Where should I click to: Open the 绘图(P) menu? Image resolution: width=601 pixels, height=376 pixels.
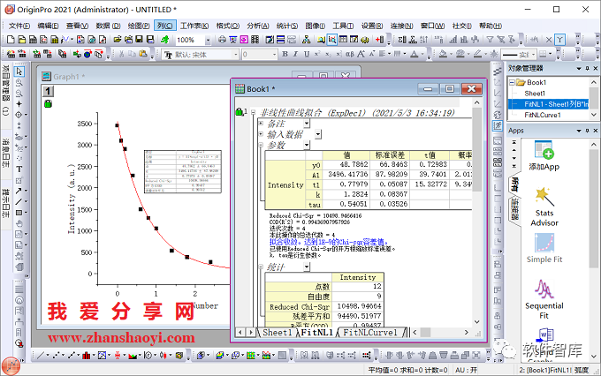click(x=139, y=26)
